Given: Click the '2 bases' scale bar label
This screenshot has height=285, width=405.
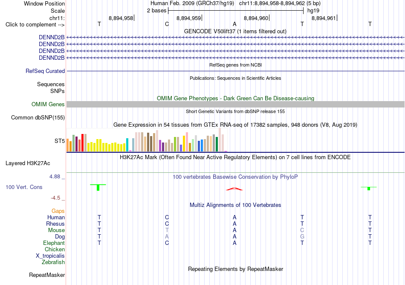Looking at the screenshot, I should pyautogui.click(x=157, y=11).
